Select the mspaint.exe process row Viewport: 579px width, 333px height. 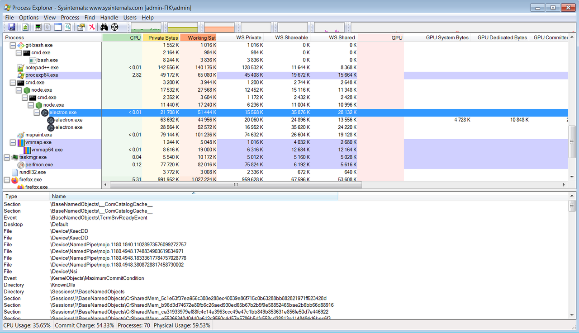[x=285, y=135]
